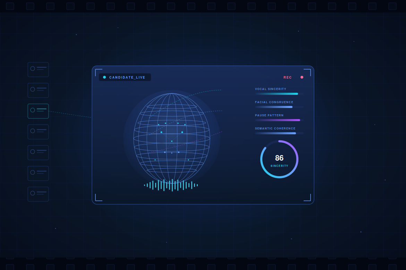Image resolution: width=406 pixels, height=270 pixels.
Task: Click the SEMANTIC COHERENCE label
Action: pyautogui.click(x=275, y=129)
